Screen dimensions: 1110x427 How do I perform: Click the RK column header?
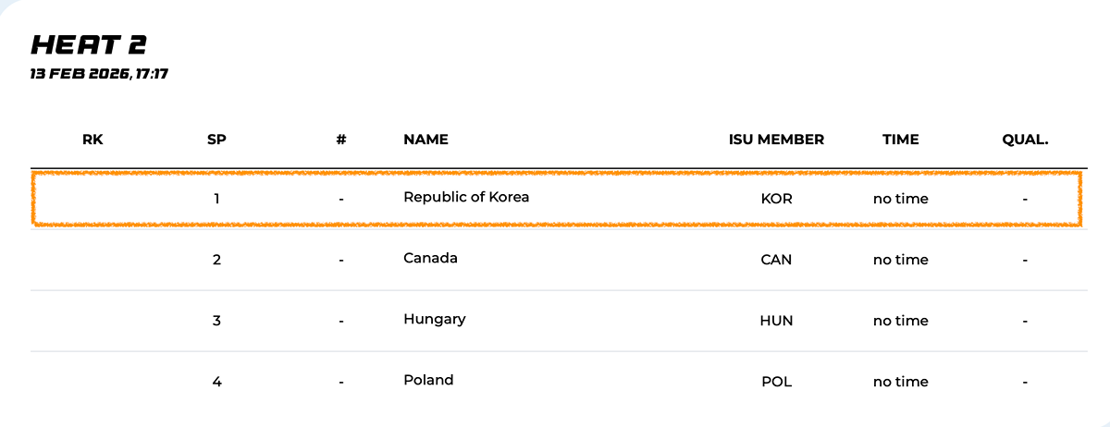[92, 140]
